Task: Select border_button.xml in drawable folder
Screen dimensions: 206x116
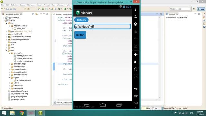Action: 24,56
